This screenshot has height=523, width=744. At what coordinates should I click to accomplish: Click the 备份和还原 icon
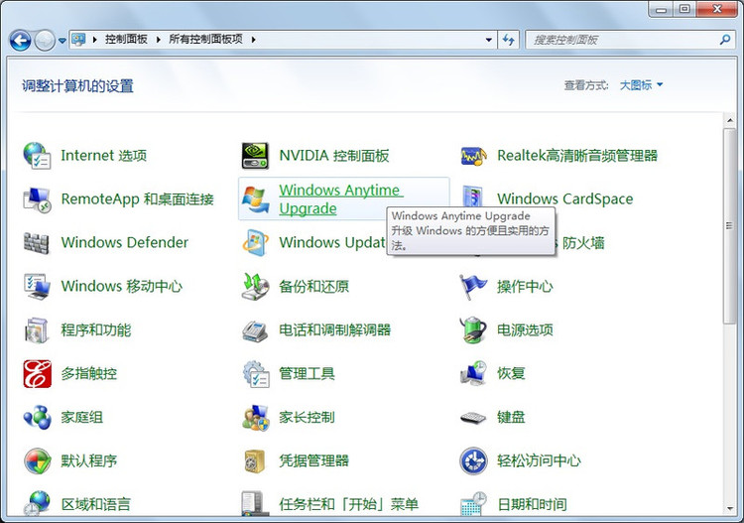click(255, 286)
